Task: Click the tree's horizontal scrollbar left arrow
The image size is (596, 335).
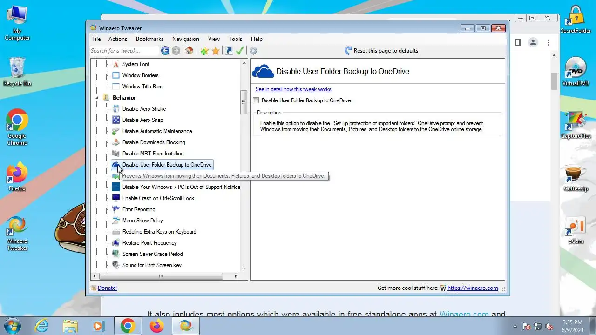Action: point(95,276)
